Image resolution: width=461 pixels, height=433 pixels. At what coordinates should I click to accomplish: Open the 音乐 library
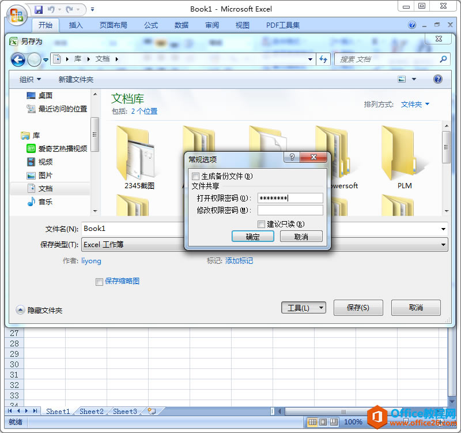[x=39, y=201]
